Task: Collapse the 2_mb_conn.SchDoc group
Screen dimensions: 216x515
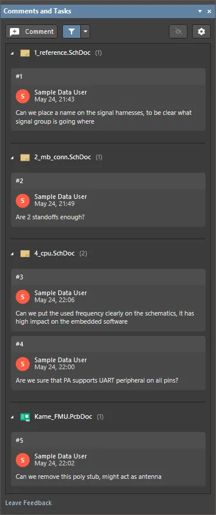Action: click(12, 157)
